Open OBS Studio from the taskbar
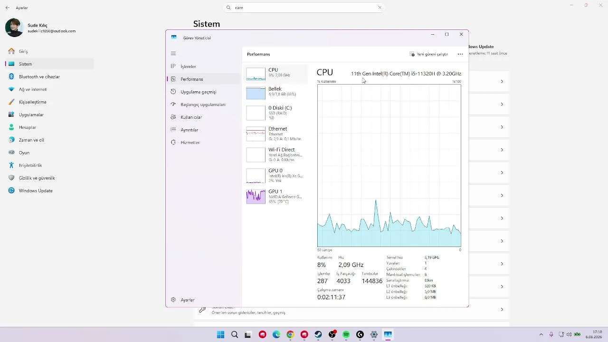This screenshot has width=608, height=342. pos(332,334)
